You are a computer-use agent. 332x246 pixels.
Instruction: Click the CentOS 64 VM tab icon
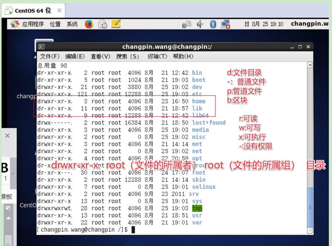[9, 11]
